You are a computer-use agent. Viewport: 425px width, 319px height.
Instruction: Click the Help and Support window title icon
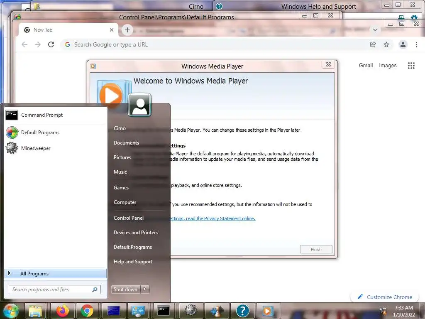[219, 6]
